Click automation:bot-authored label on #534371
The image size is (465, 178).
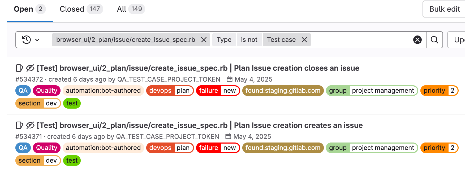[103, 148]
